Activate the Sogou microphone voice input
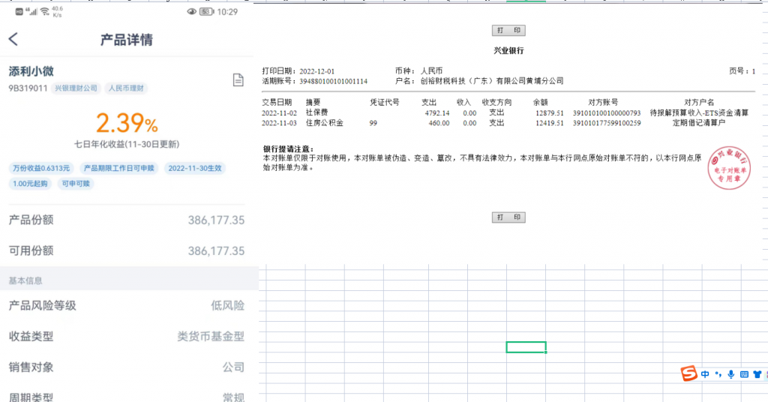This screenshot has height=402, width=768. [730, 374]
